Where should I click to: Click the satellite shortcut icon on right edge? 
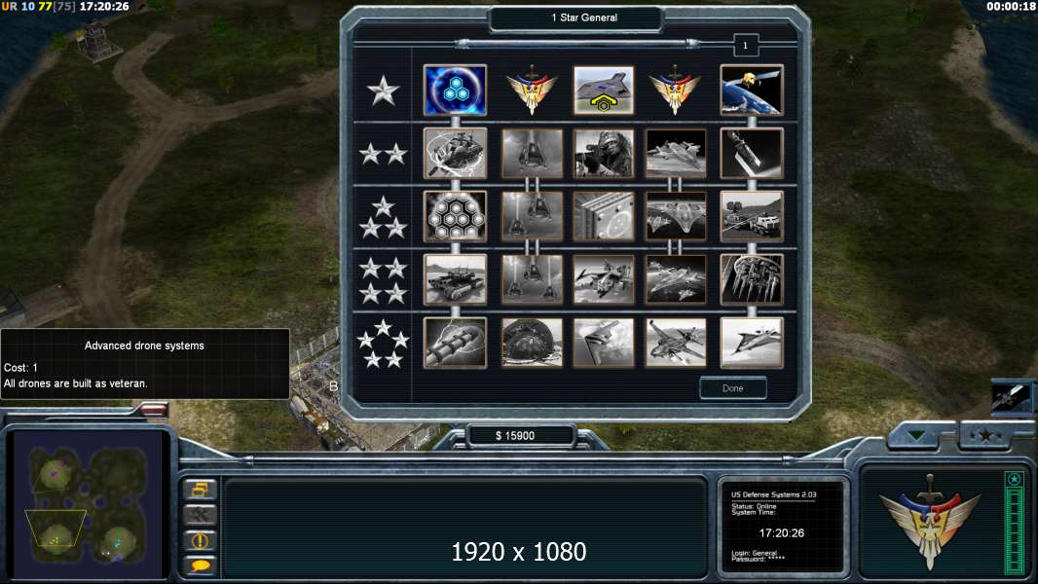coord(1011,397)
